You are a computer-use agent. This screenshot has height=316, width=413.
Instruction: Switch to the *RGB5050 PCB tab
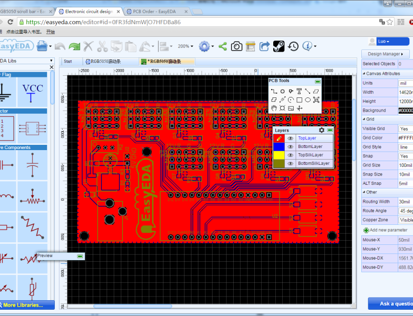click(x=167, y=62)
